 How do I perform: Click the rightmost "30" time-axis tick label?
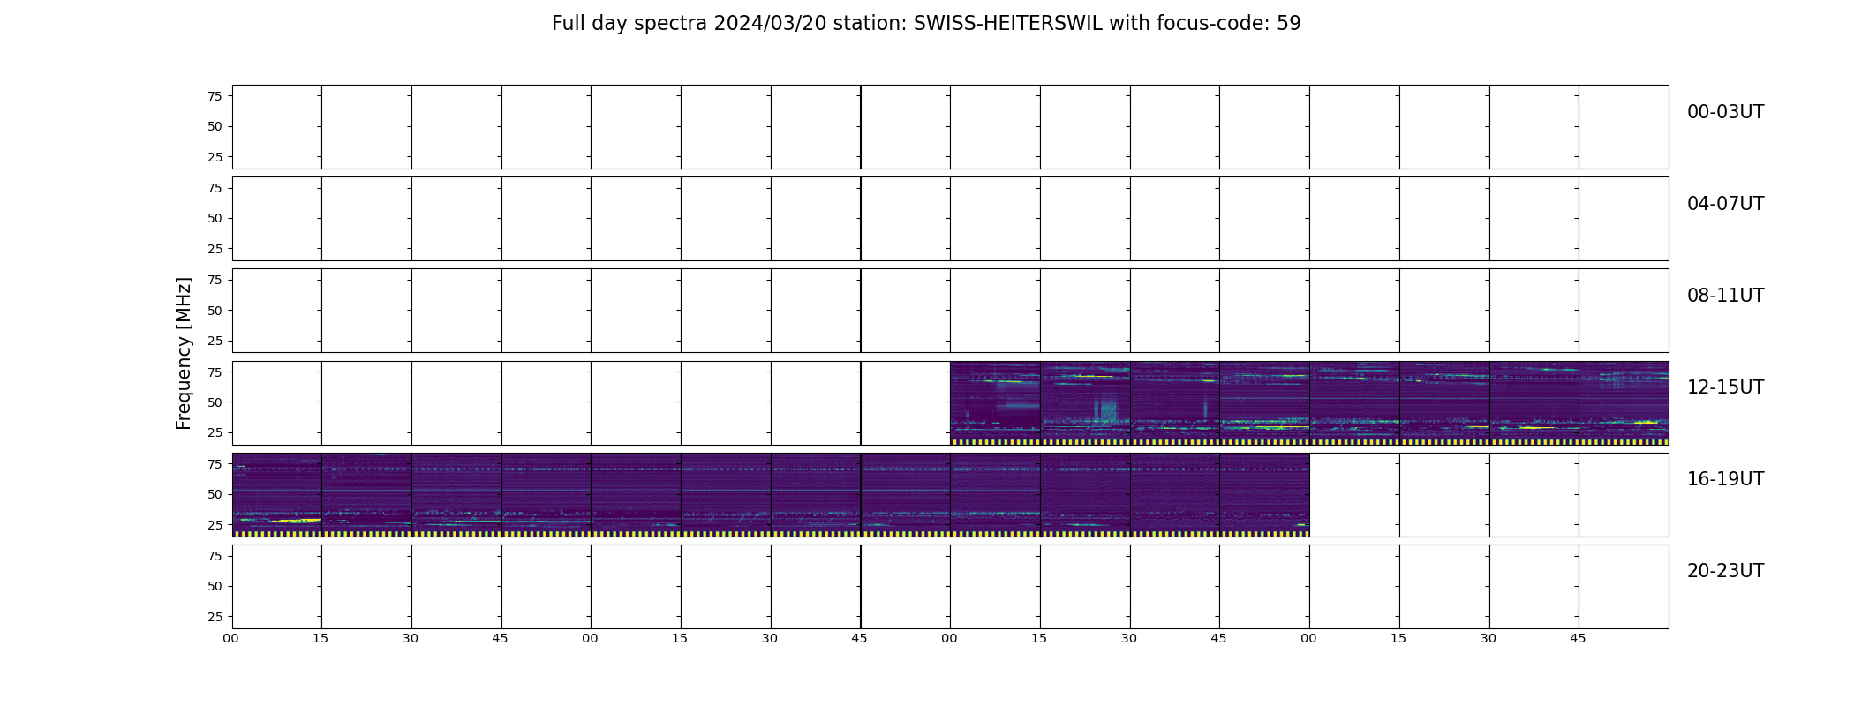coord(1488,638)
